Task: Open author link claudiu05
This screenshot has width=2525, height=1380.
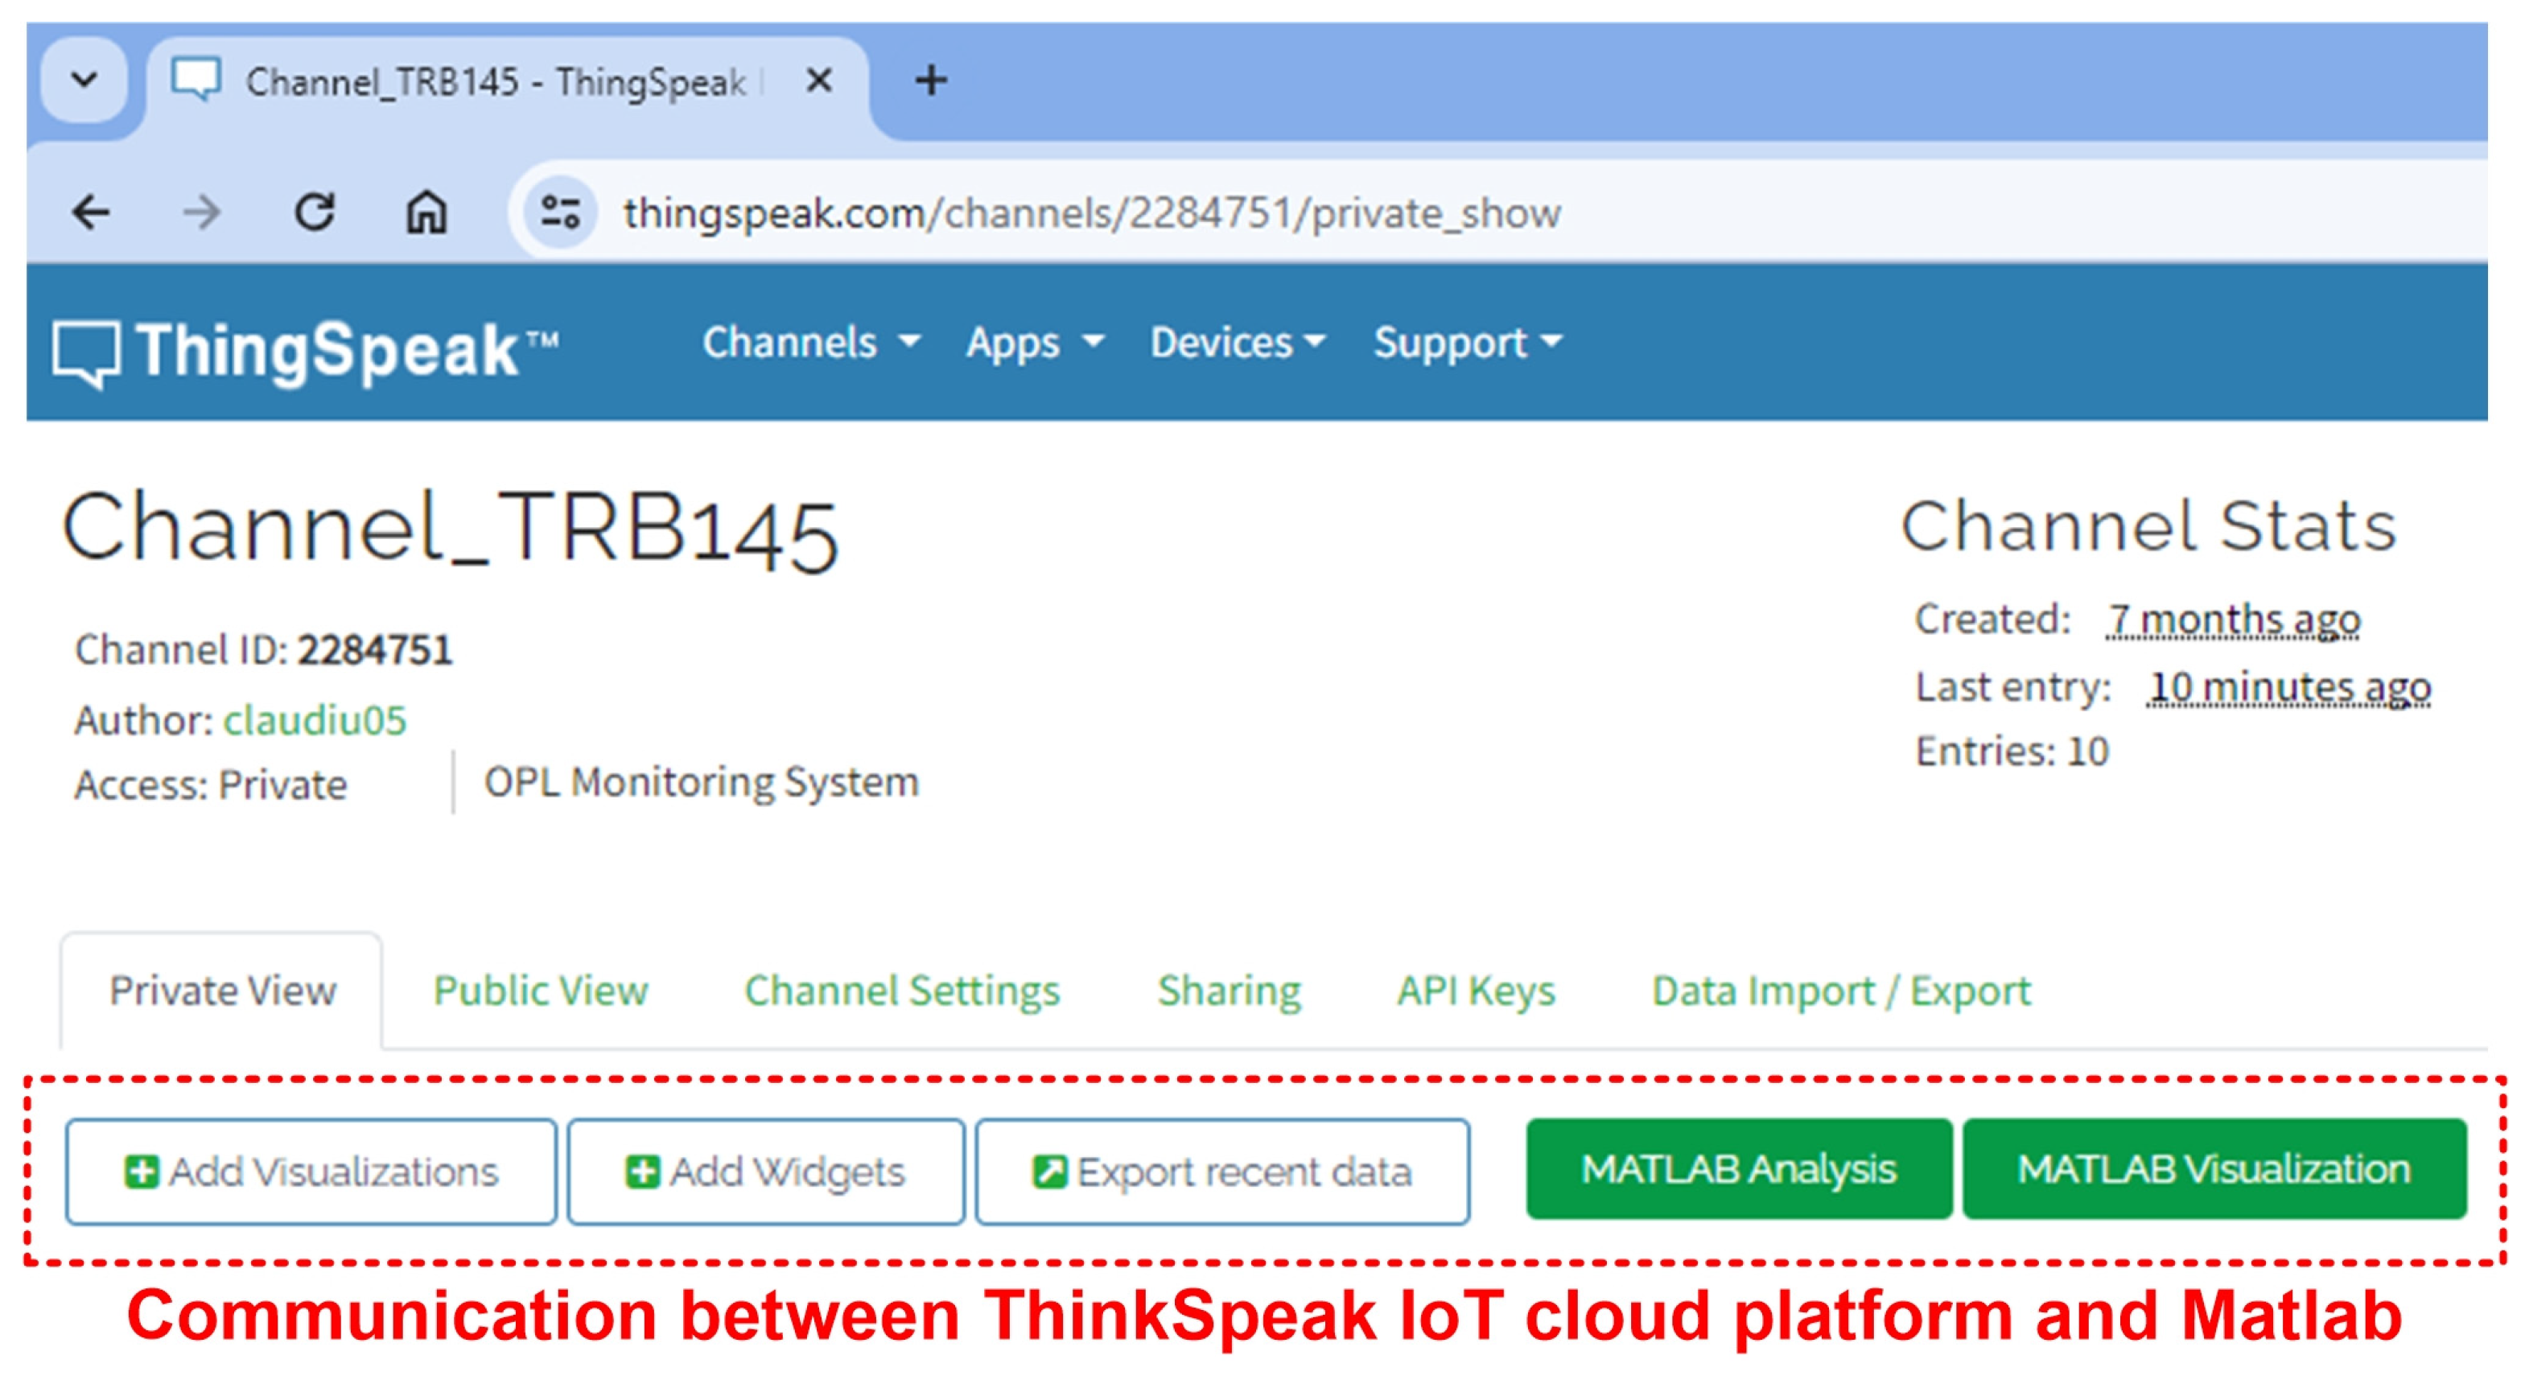Action: point(315,720)
